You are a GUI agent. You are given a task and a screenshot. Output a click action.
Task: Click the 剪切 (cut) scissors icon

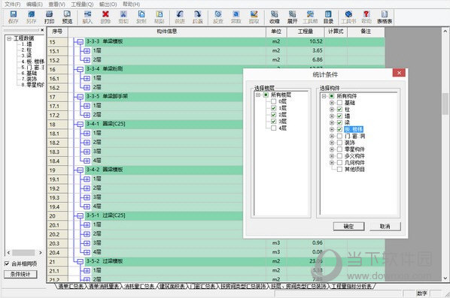click(x=123, y=17)
